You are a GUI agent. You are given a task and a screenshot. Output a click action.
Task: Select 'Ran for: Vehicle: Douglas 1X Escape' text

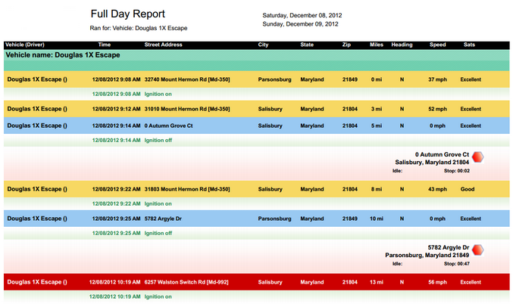coord(139,28)
